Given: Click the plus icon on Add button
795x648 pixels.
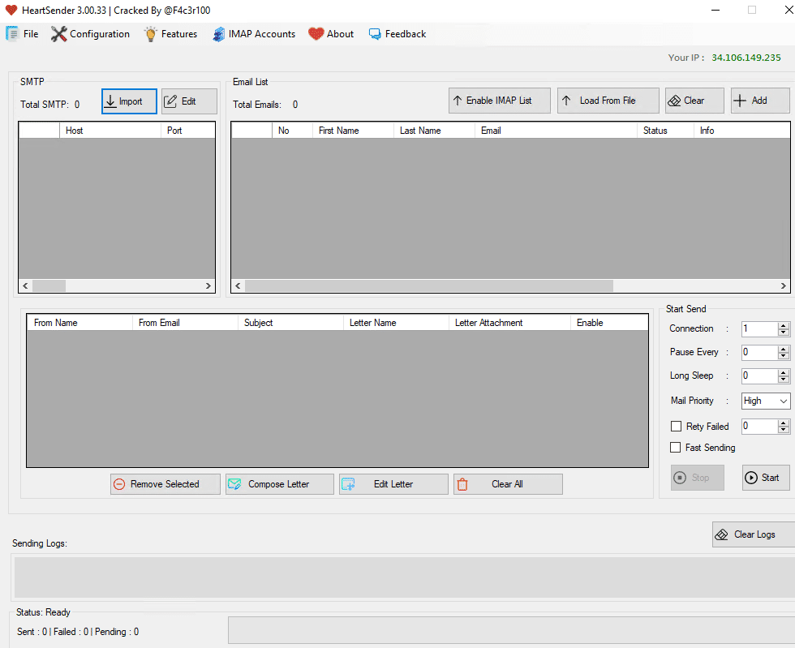Looking at the screenshot, I should point(740,101).
